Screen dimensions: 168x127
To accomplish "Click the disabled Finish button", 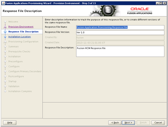I will tap(143, 122).
